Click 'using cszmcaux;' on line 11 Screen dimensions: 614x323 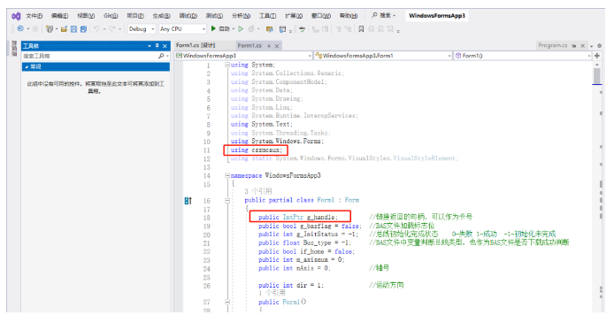pyautogui.click(x=257, y=150)
